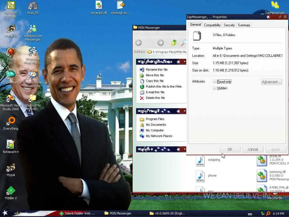Launch Windows Live Messenger desktop icon
The image size is (289, 217).
click(33, 33)
